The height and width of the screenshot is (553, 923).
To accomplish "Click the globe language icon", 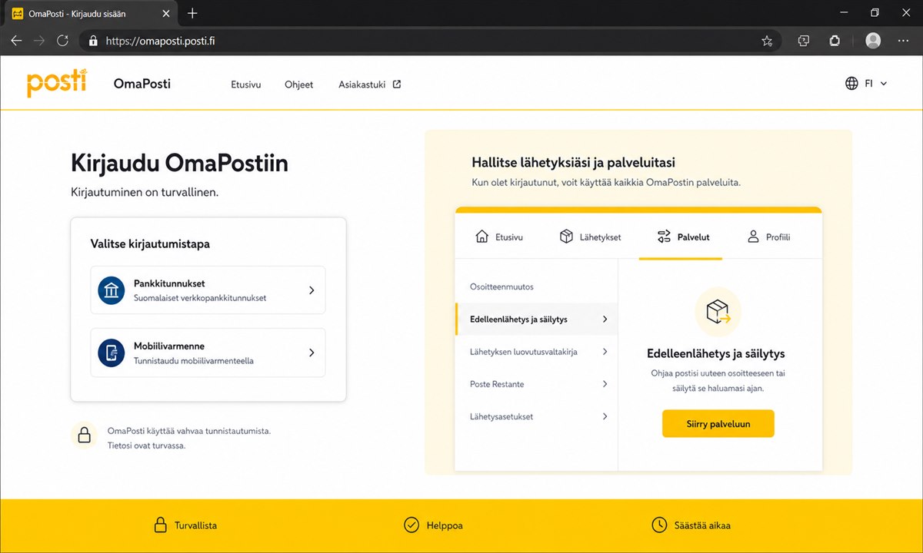I will pos(851,84).
